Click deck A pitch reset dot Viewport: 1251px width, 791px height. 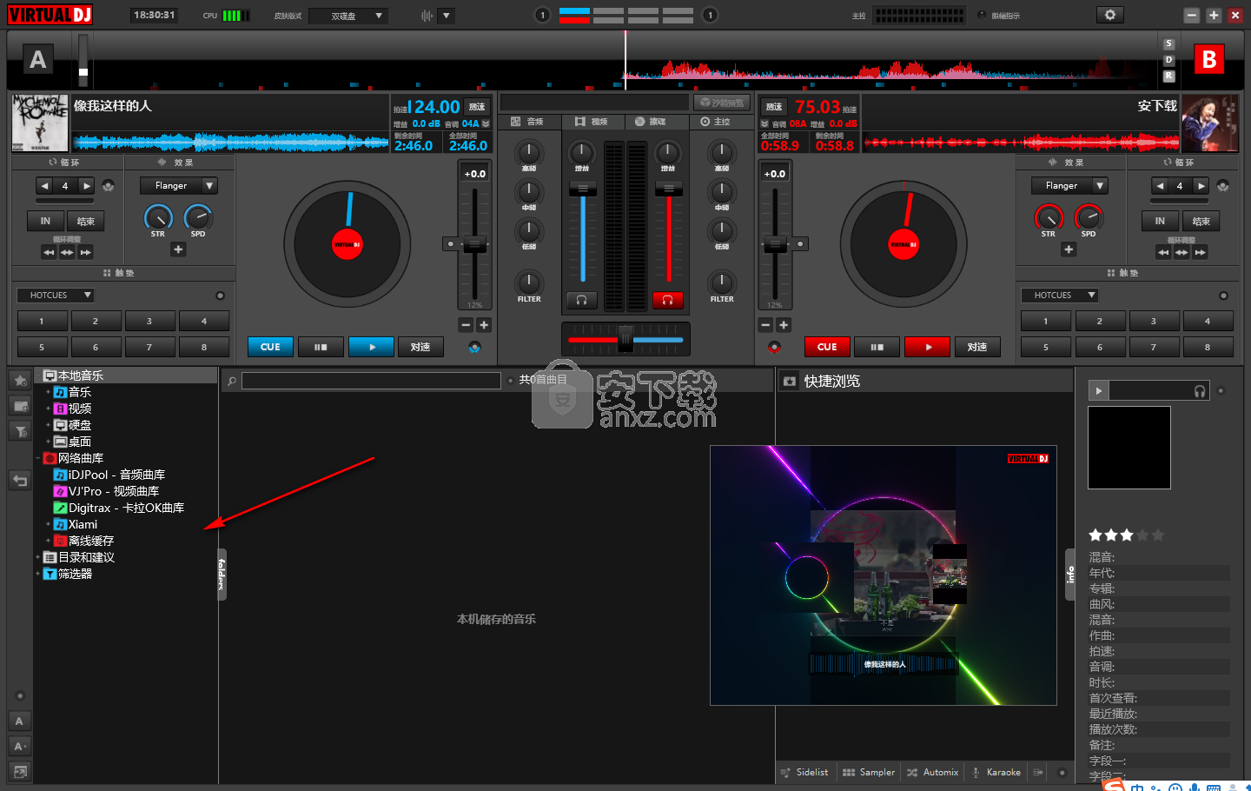[450, 244]
